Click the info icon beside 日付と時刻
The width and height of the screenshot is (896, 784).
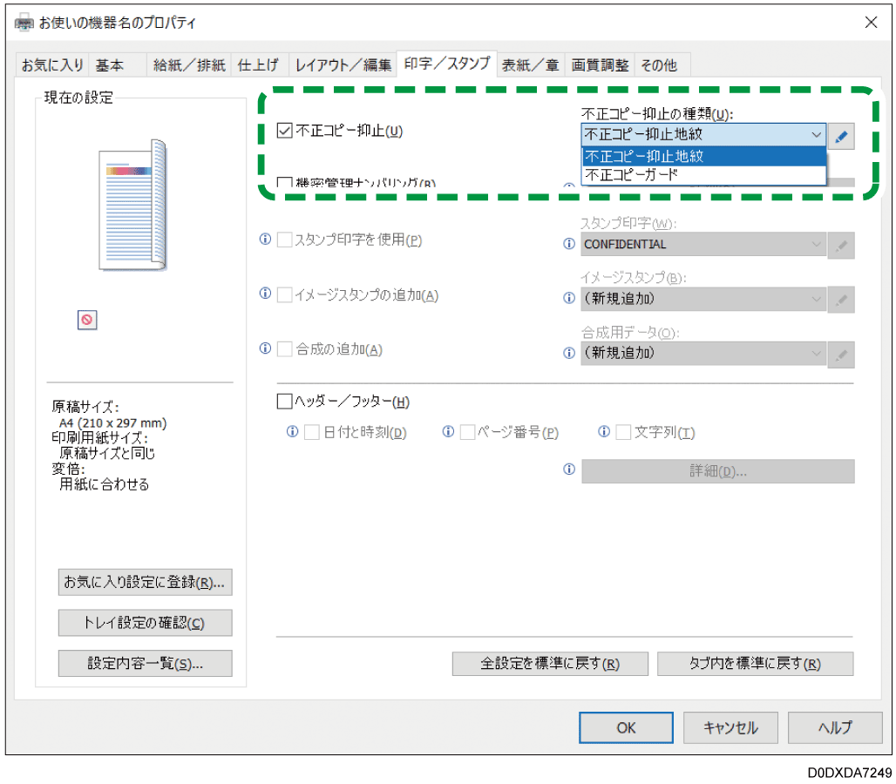click(290, 431)
